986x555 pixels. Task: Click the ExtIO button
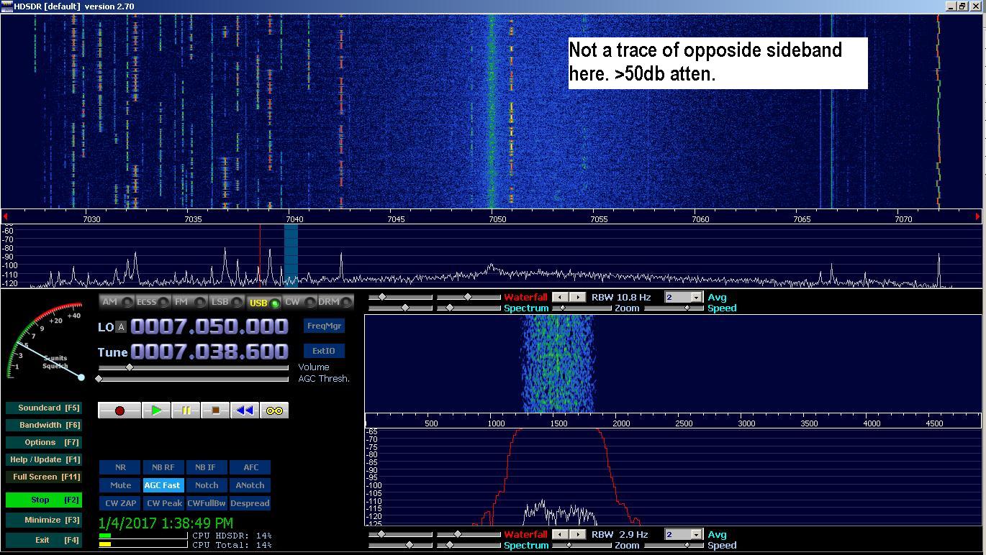324,351
